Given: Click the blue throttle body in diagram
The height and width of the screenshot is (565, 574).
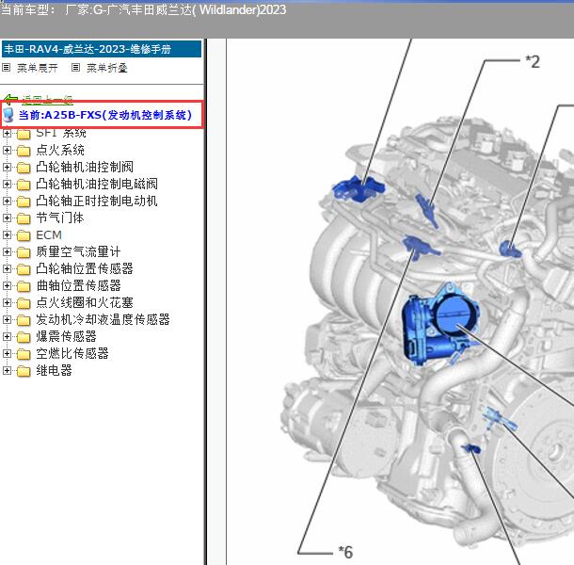Looking at the screenshot, I should coord(440,324).
